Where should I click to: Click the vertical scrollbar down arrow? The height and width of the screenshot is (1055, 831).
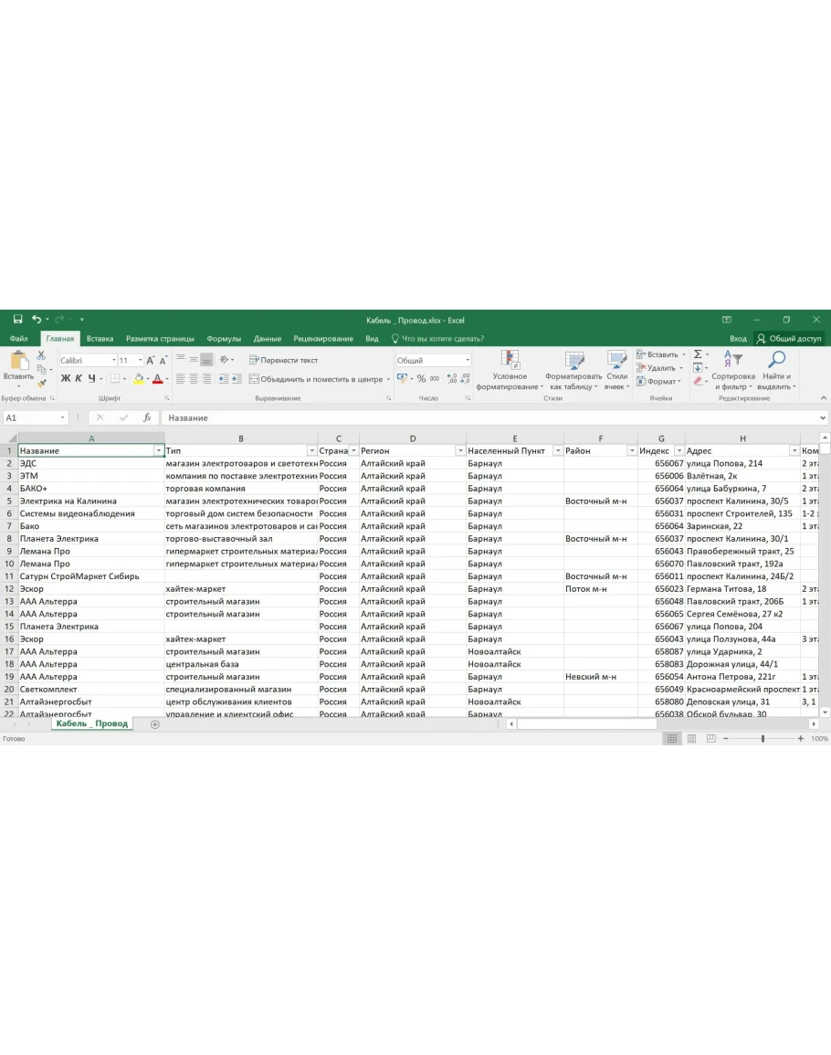tap(825, 712)
